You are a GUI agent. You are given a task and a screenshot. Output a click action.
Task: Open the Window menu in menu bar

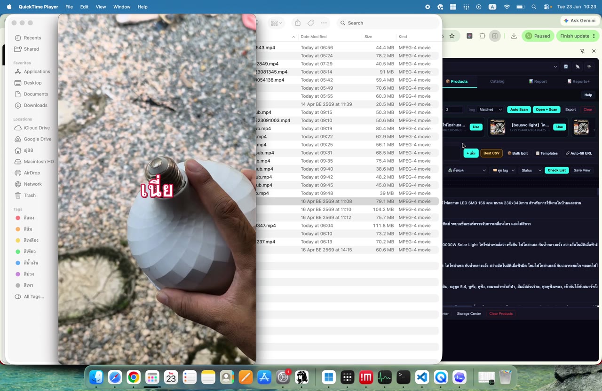122,7
